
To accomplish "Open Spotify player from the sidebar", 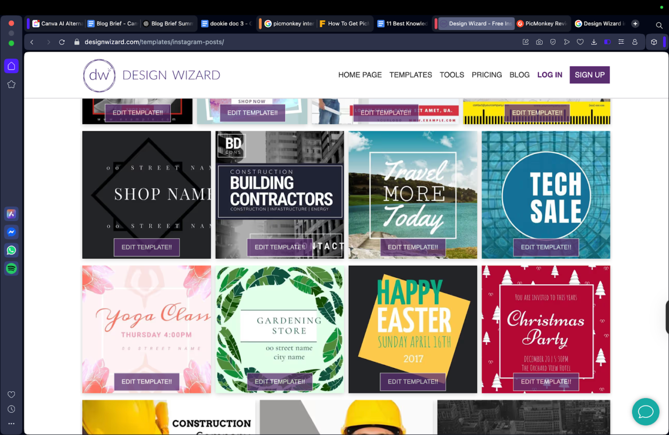I will 11,268.
